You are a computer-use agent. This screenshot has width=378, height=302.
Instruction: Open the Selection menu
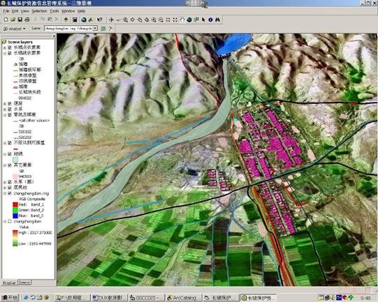(x=39, y=11)
